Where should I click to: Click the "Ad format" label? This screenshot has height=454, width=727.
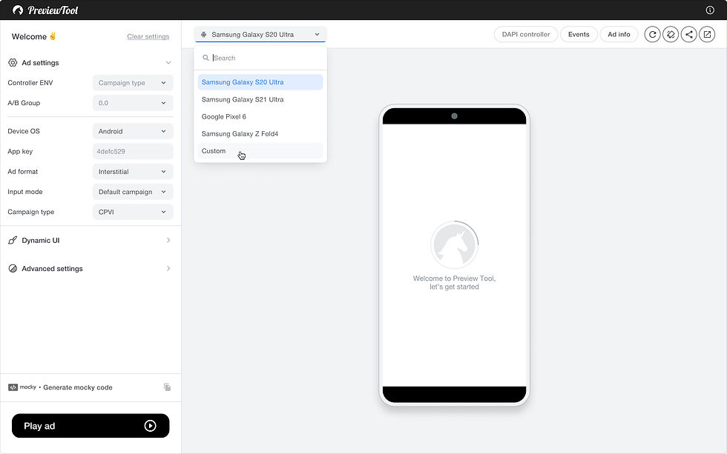pyautogui.click(x=23, y=172)
